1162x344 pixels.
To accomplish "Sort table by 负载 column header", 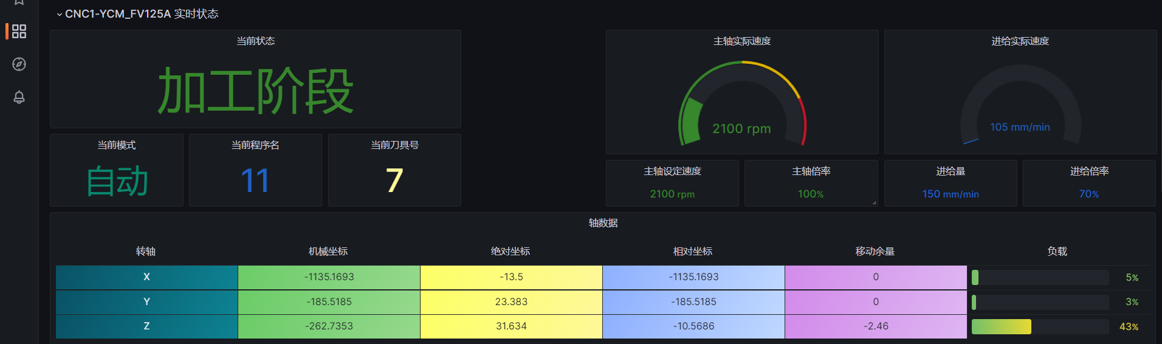I will (1057, 252).
